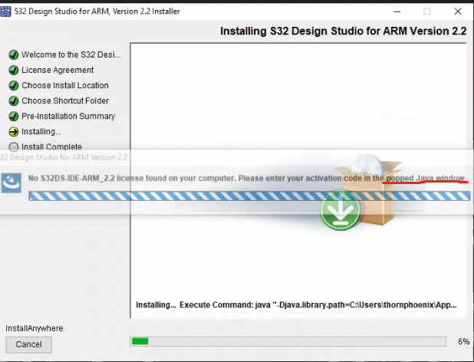Click the green check beside License Agreement
This screenshot has width=474, height=362.
[x=14, y=70]
